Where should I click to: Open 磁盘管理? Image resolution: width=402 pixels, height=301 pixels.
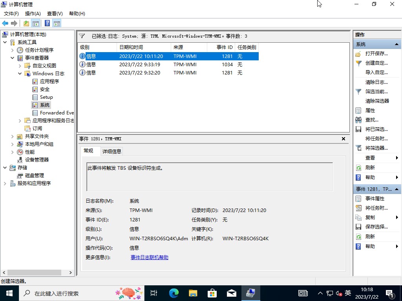pyautogui.click(x=35, y=176)
